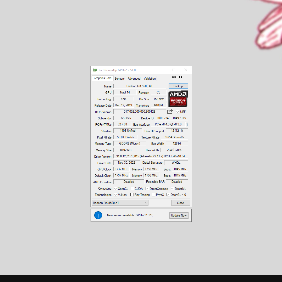Click the AMD Radeon Graphics logo
Image resolution: width=282 pixels, height=282 pixels.
click(178, 99)
